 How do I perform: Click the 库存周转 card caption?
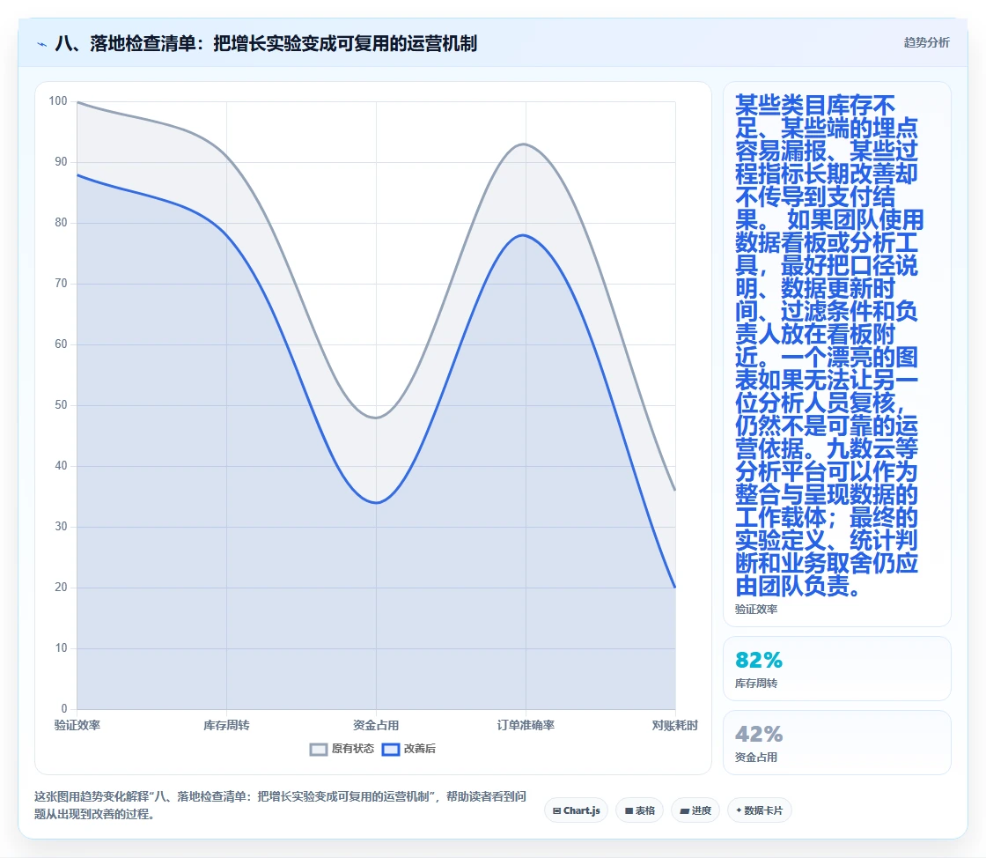(756, 683)
